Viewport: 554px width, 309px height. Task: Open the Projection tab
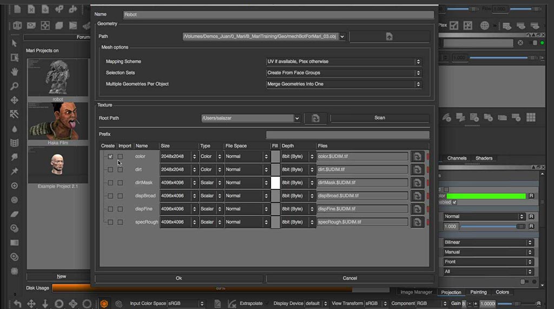coord(451,292)
